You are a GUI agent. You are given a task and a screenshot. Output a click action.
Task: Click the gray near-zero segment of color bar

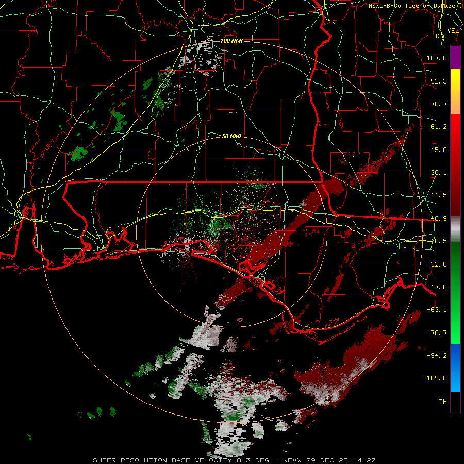pyautogui.click(x=455, y=229)
